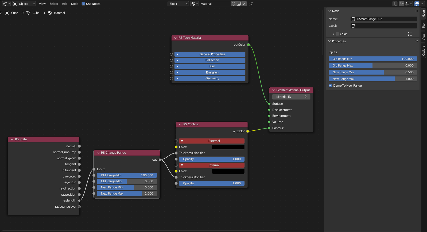The image size is (427, 232).
Task: Open the Object shader type dropdown
Action: (x=24, y=4)
